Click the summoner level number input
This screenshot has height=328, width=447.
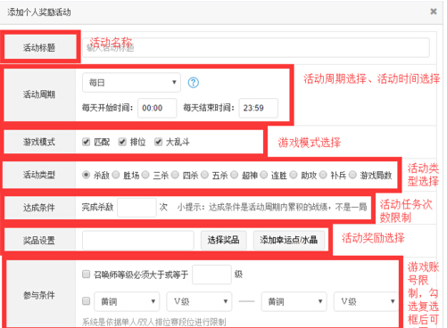pyautogui.click(x=211, y=275)
